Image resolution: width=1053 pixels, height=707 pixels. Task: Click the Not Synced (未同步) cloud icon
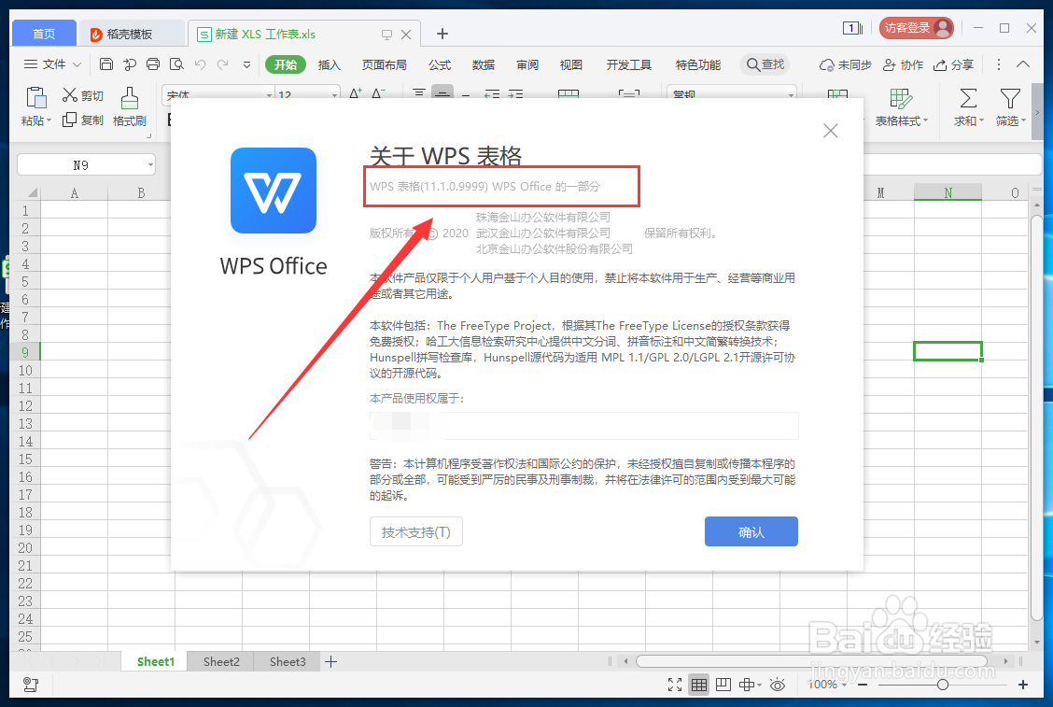click(845, 64)
